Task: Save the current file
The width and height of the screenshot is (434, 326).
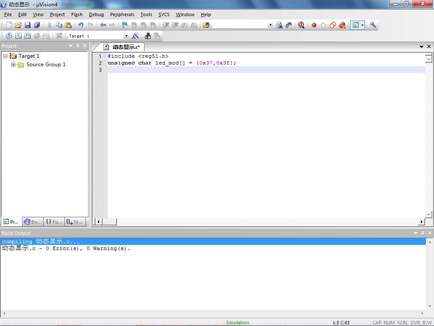Action: point(28,25)
